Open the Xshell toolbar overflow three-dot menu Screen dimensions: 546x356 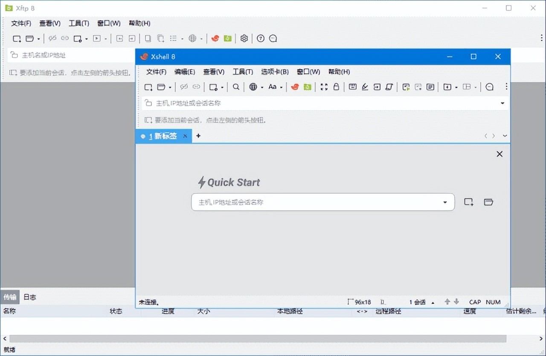506,87
